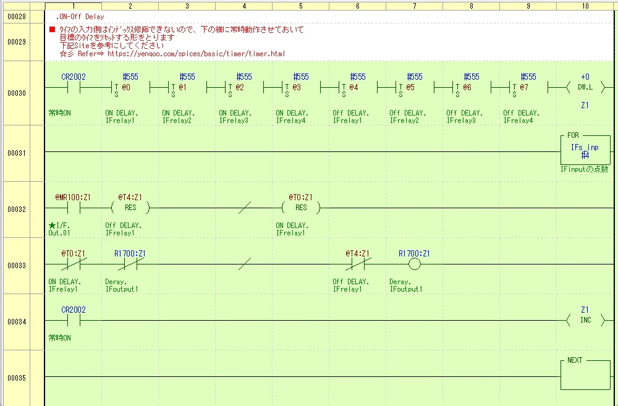Select the '.ON-Off Delay' comment line
Screen dimensions: 618x406
click(80, 17)
